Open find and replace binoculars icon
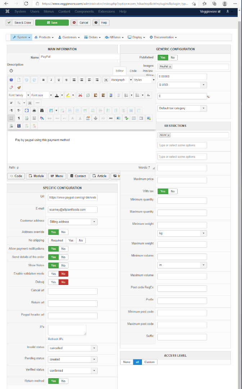This screenshot has height=389, width=242. pos(42,111)
